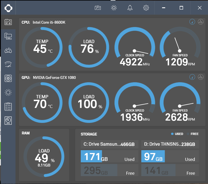Open the lighting sun sidebar icon
Screen dimensions: 208x184
8,92
